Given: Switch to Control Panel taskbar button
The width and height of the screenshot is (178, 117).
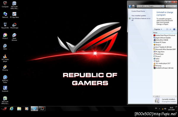Looking at the screenshot, I should coord(34,109).
